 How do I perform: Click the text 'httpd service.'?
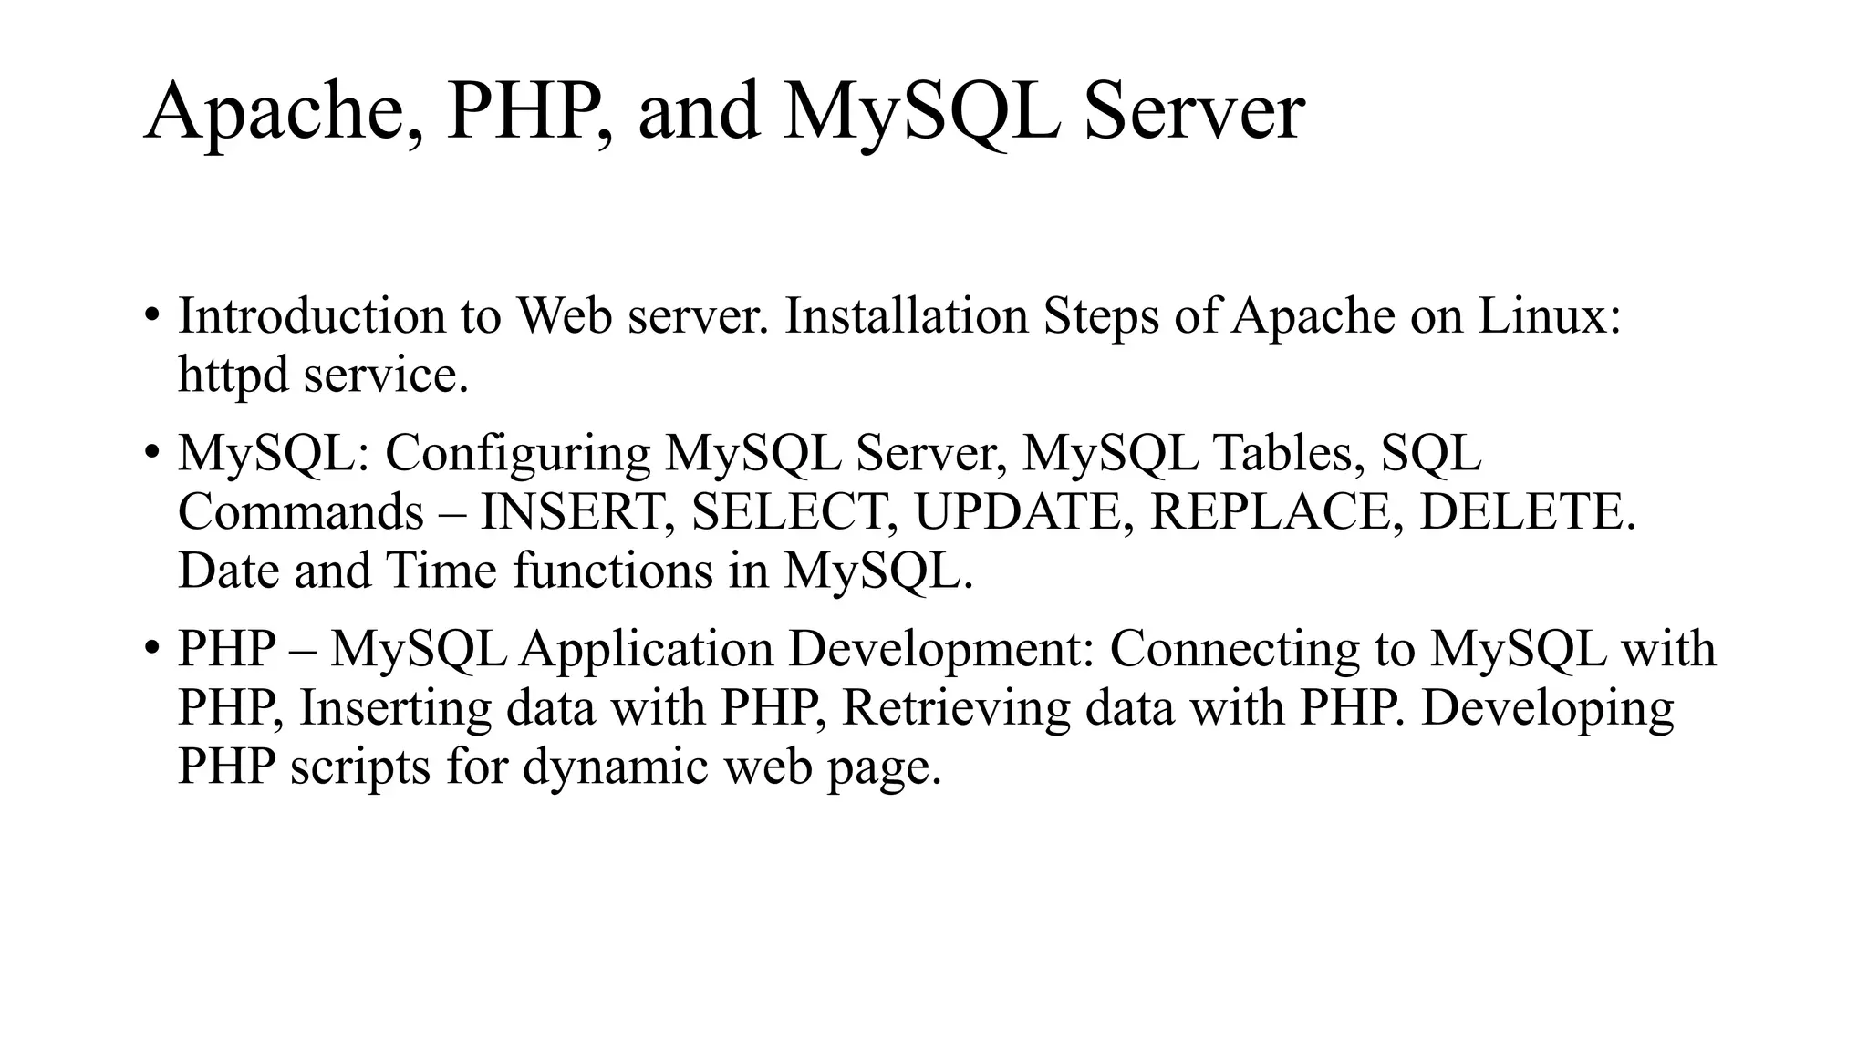tap(323, 375)
